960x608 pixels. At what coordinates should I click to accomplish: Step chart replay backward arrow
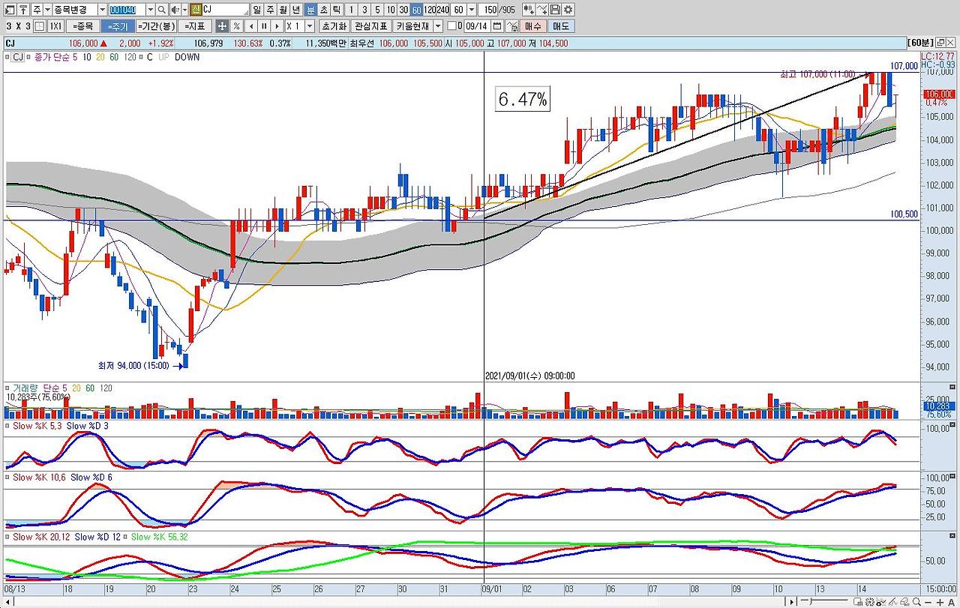[x=250, y=25]
